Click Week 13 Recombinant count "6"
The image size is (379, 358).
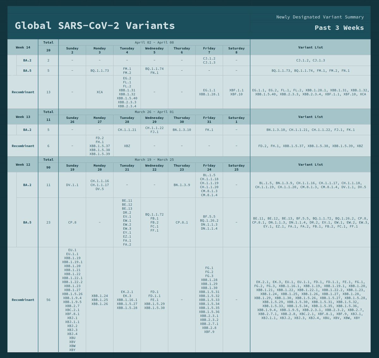pyautogui.click(x=48, y=146)
